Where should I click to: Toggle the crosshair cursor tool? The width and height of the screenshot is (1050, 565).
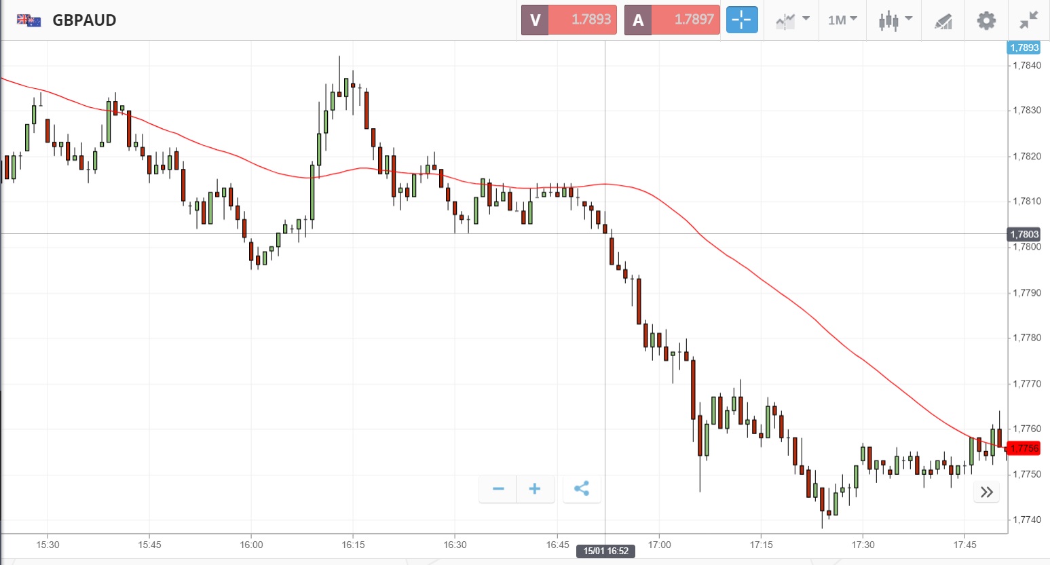[x=741, y=20]
